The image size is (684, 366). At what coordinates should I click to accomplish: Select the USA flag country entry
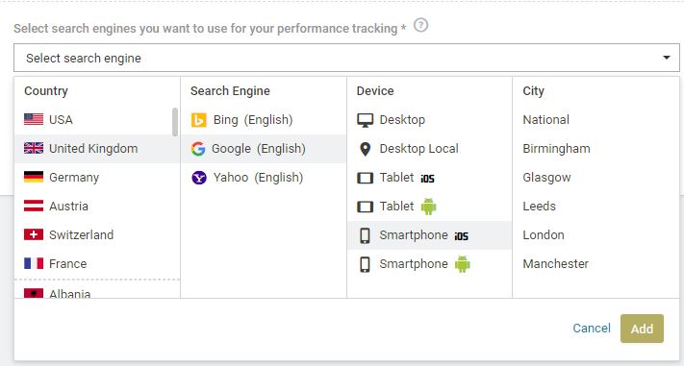[x=97, y=119]
